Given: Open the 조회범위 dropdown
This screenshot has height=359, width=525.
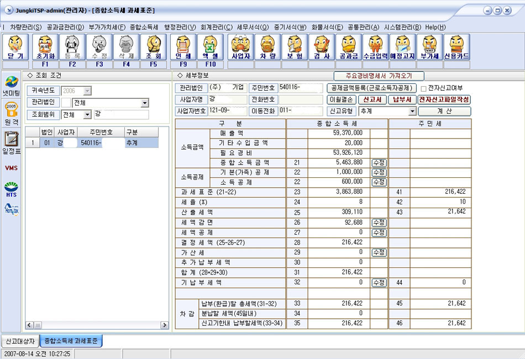Looking at the screenshot, I should coord(87,115).
